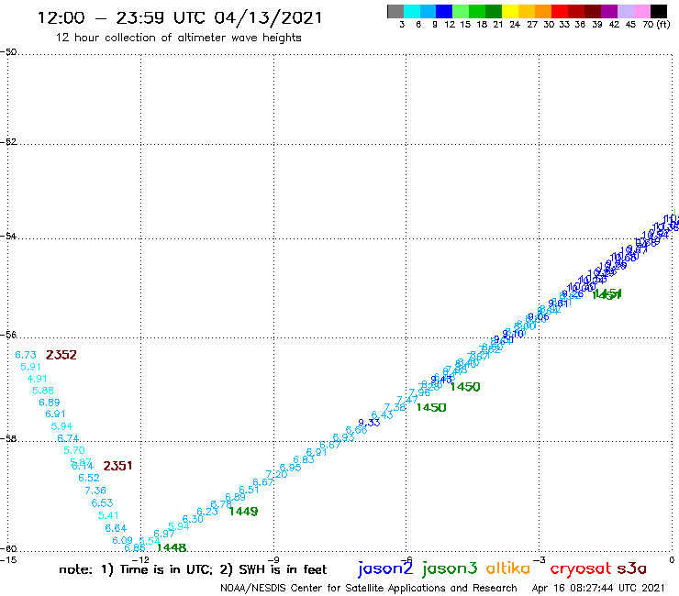Select the blue 9.33 wave height value
Screen dimensions: 679x596
click(369, 423)
